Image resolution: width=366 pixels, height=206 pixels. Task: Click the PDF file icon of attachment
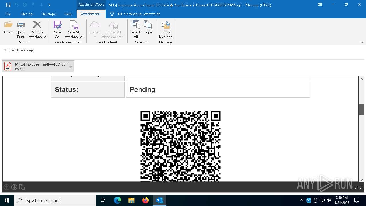[x=8, y=66]
